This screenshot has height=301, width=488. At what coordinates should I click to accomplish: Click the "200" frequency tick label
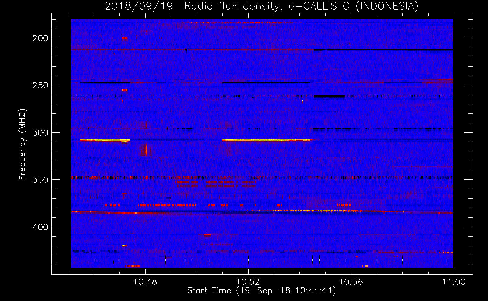click(x=40, y=38)
